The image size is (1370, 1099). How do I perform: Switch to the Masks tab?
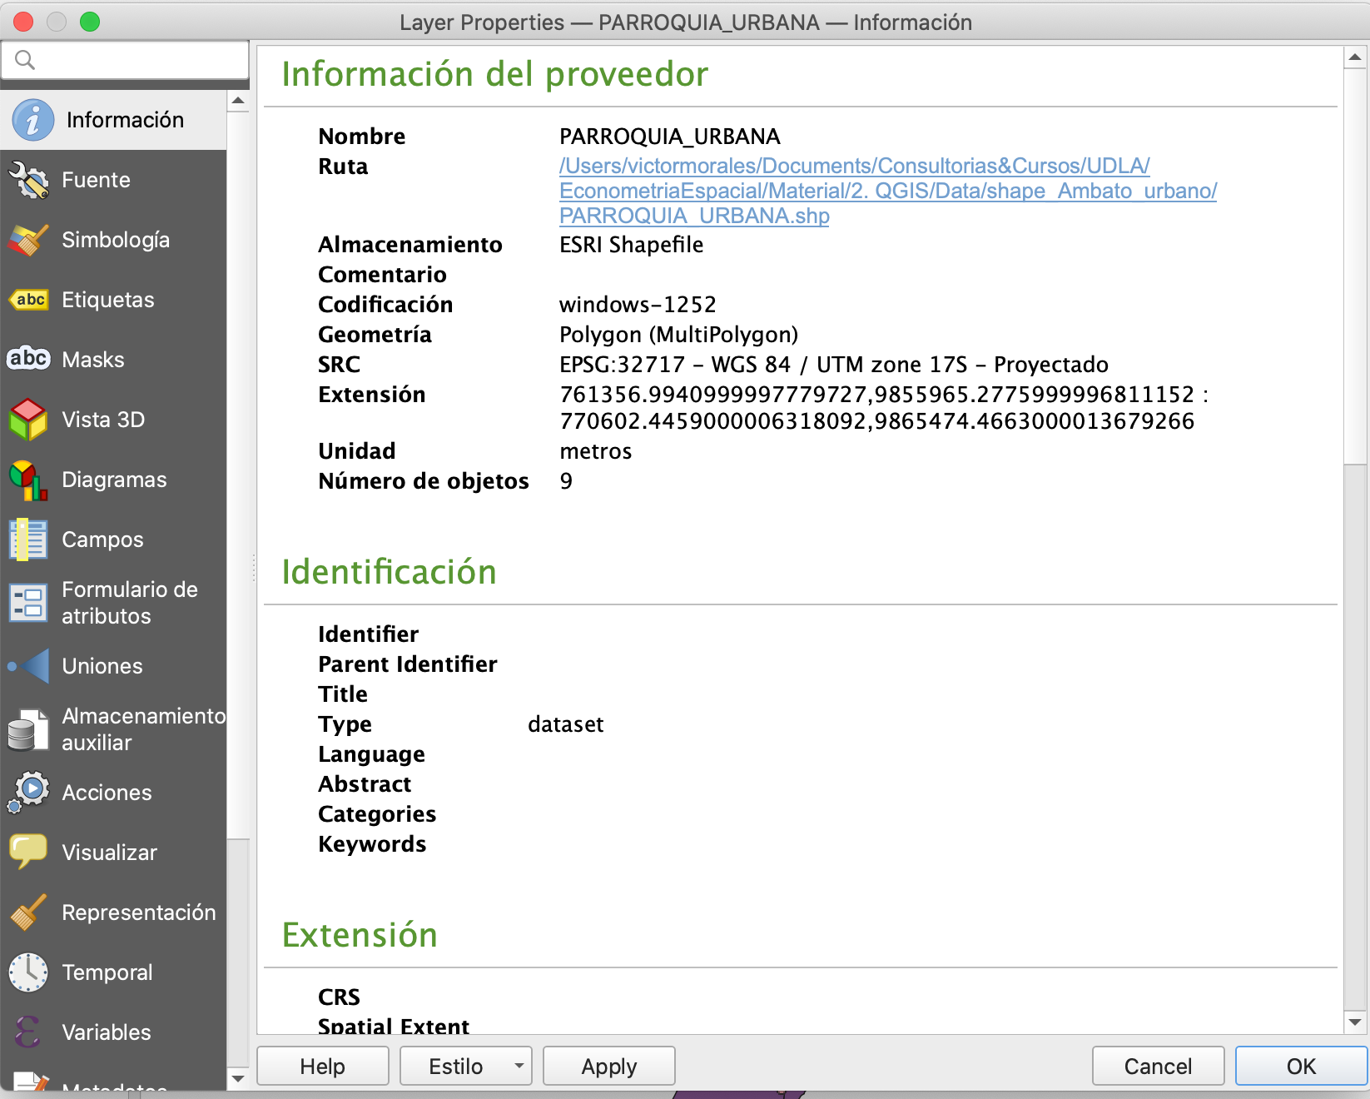92,360
